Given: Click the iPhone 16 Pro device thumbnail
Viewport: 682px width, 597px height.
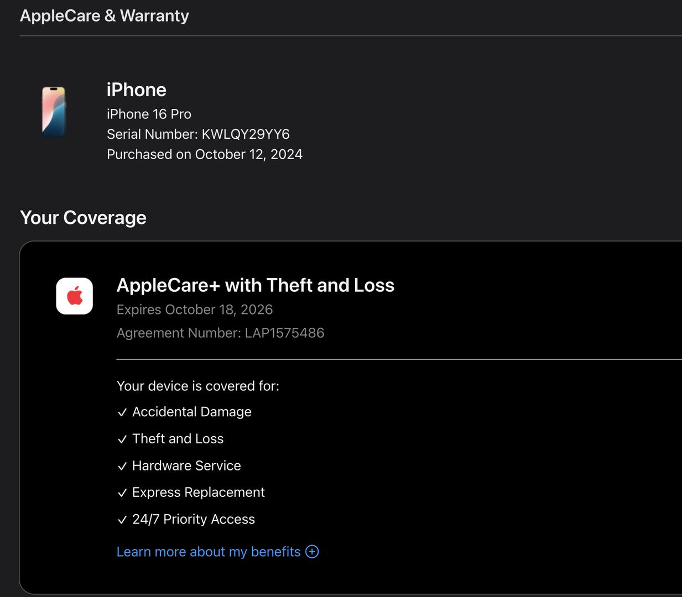Looking at the screenshot, I should click(x=54, y=111).
